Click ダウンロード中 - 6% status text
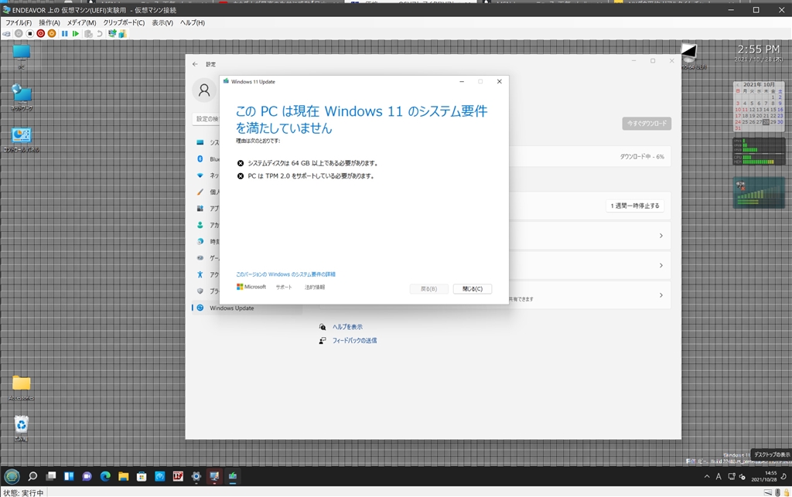Viewport: 792px width, 497px height. click(x=642, y=157)
